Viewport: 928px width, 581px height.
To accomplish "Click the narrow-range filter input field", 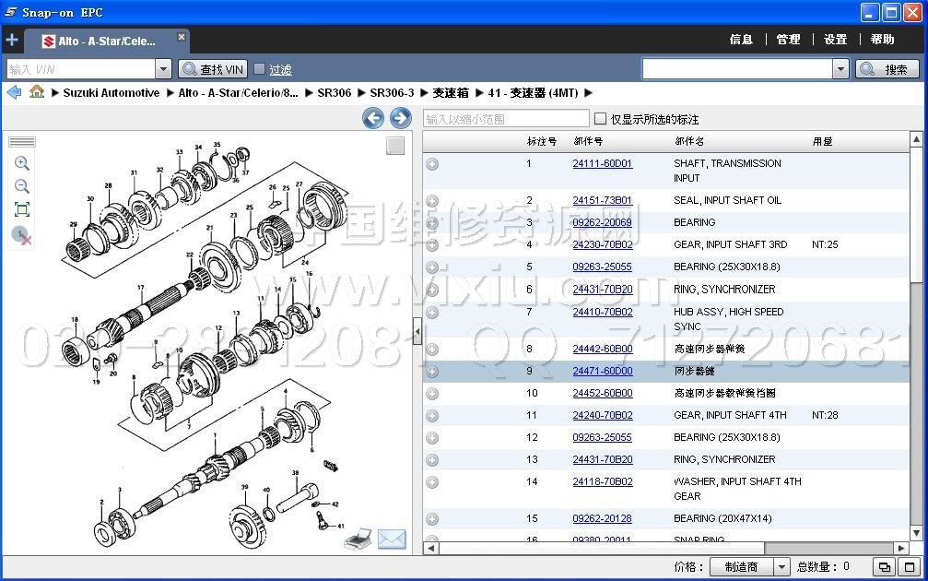I will click(x=506, y=119).
